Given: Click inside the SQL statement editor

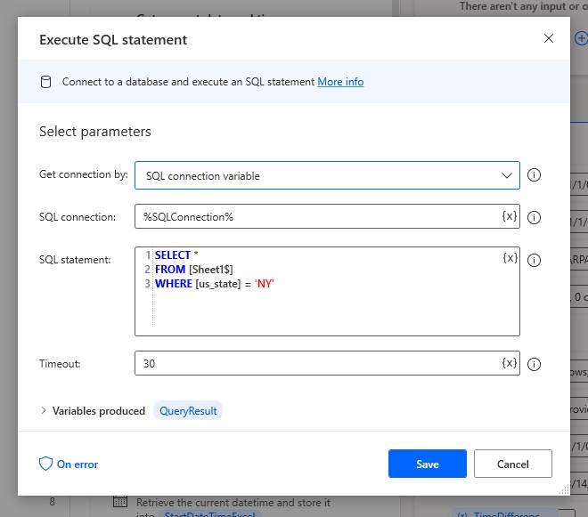Looking at the screenshot, I should pos(327,292).
